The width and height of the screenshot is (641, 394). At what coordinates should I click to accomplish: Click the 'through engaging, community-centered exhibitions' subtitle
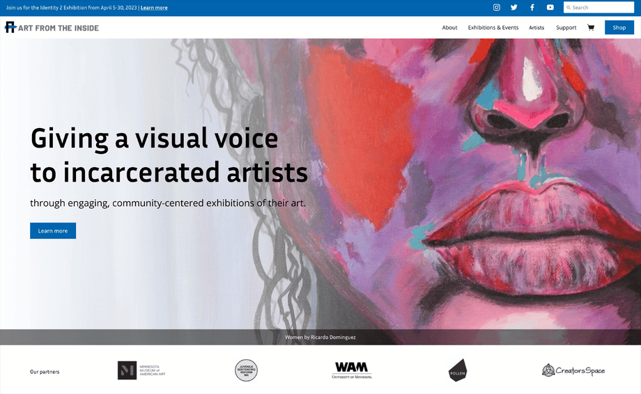click(168, 203)
